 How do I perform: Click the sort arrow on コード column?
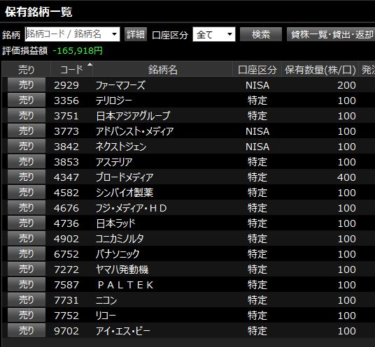(90, 64)
